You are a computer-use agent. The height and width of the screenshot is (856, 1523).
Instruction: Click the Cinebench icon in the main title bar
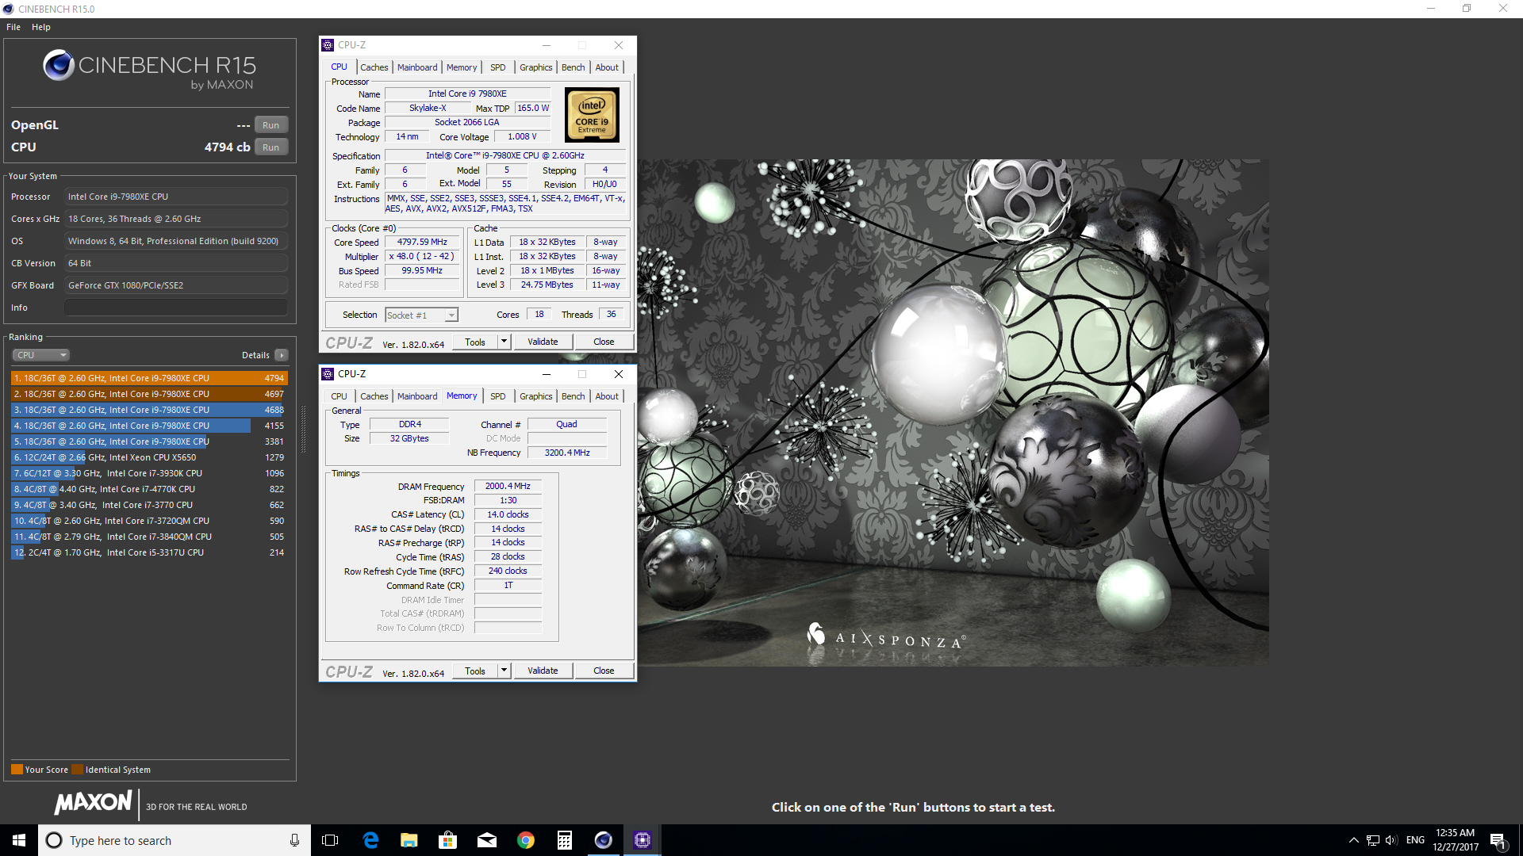(8, 9)
